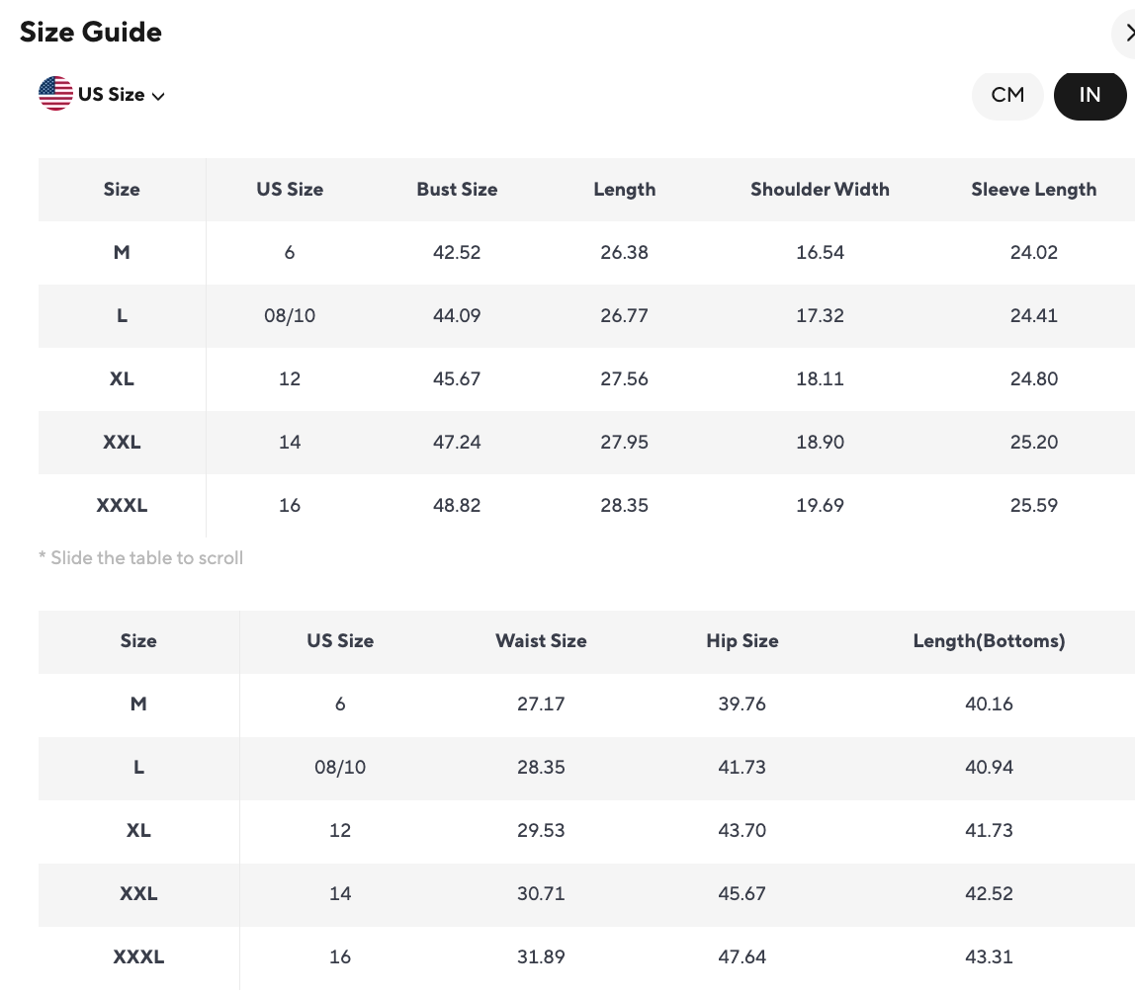Click the Shoulder Width column header
1135x994 pixels.
click(820, 190)
